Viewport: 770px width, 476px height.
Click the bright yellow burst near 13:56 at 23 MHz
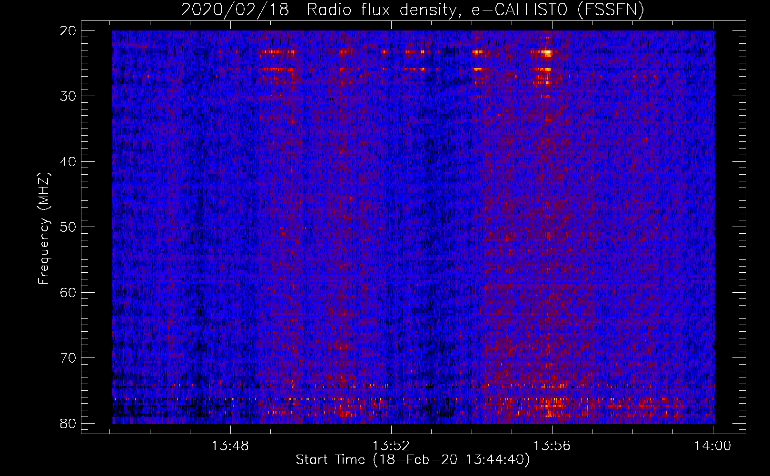[x=546, y=52]
